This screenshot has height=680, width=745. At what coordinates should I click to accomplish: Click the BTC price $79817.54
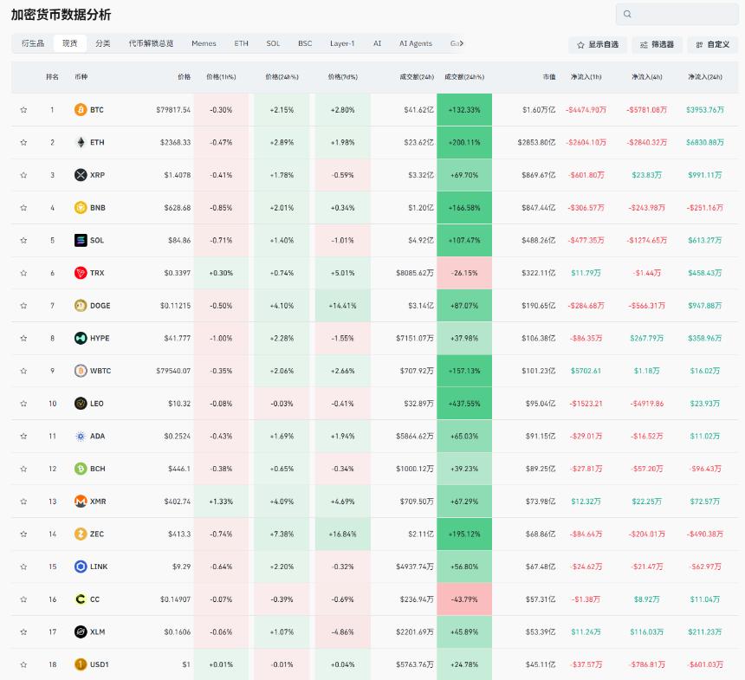173,110
